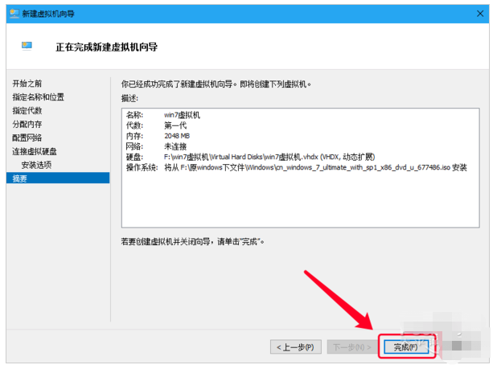
Task: Click the 上一步(P) button
Action: click(296, 347)
